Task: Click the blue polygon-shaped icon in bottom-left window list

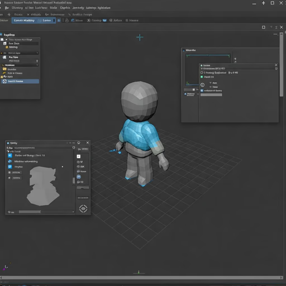Action: tap(10, 161)
